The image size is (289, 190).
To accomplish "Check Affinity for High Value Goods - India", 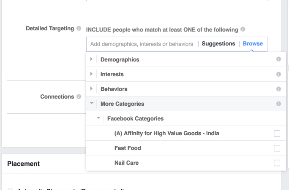I will click(277, 134).
